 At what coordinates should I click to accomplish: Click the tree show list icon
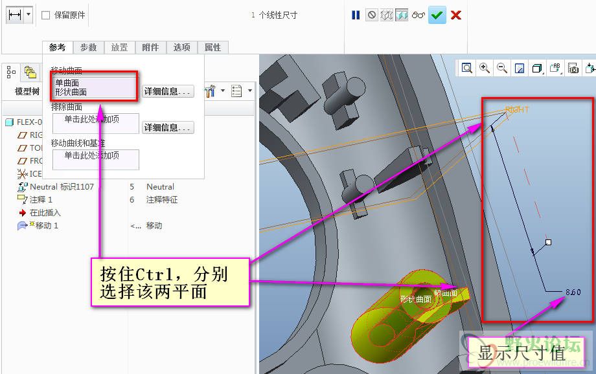237,91
